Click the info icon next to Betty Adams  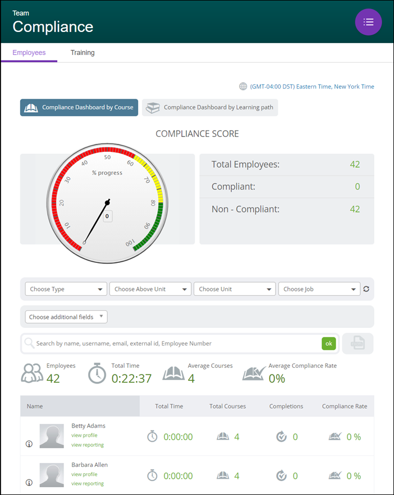click(x=29, y=443)
